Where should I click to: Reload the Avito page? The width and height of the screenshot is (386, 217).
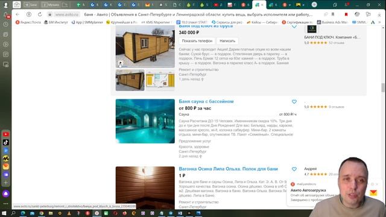click(40, 14)
